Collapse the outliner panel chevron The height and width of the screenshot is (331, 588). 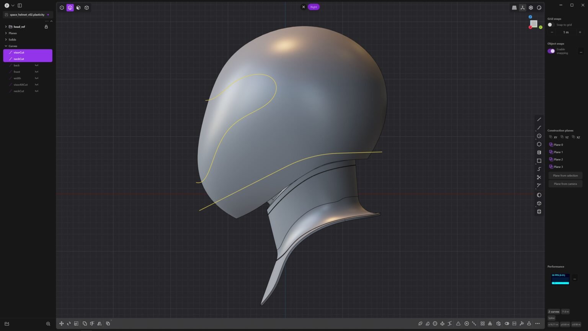51,21
